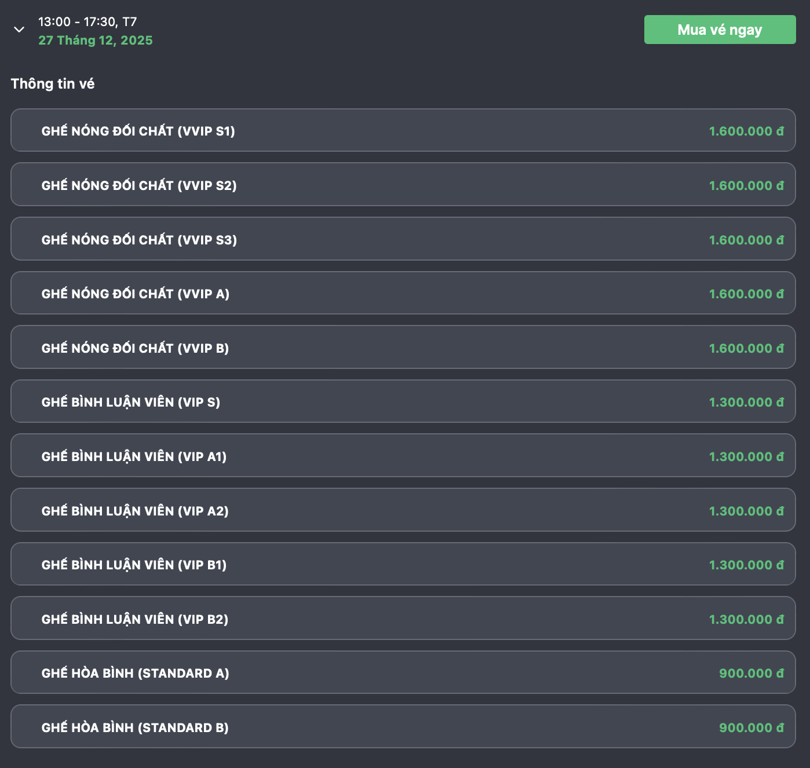
Task: Click the Thông tin vé heading
Action: point(52,83)
